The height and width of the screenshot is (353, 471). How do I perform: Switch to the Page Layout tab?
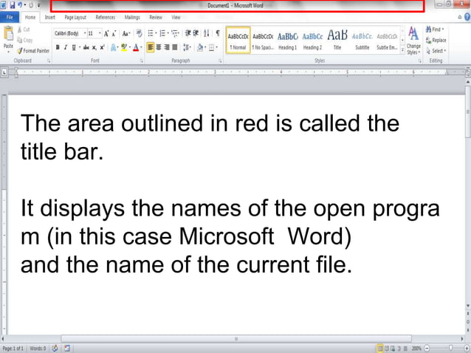point(75,18)
